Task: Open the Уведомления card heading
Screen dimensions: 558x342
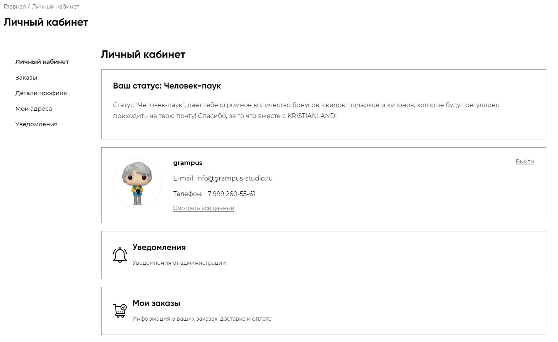Action: pos(159,247)
